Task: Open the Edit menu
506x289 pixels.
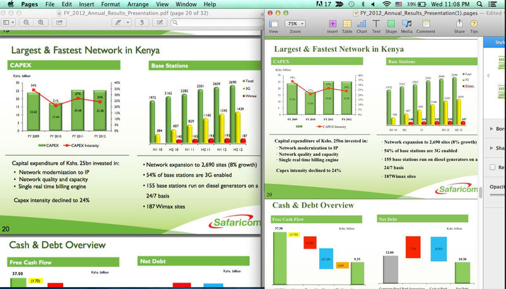Action: click(67, 4)
